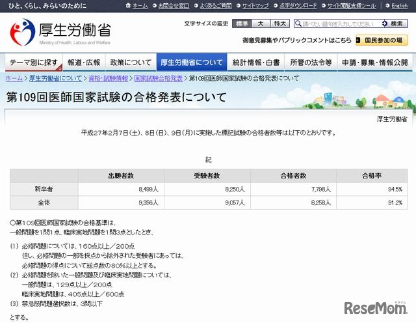Click the 受験者数 column header
The height and width of the screenshot is (323, 416).
[x=207, y=176]
